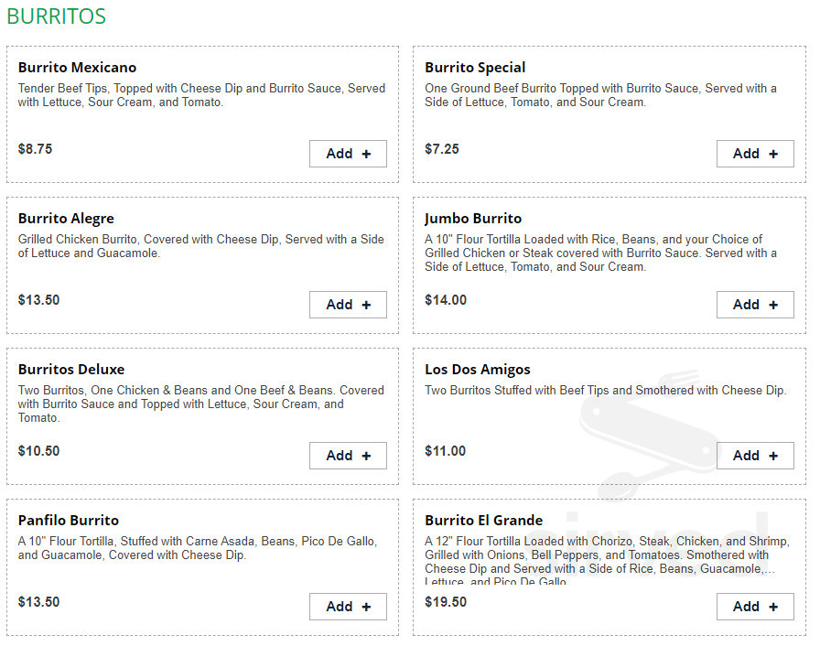
Task: Add Jumbo Burrito to order
Action: click(x=754, y=305)
